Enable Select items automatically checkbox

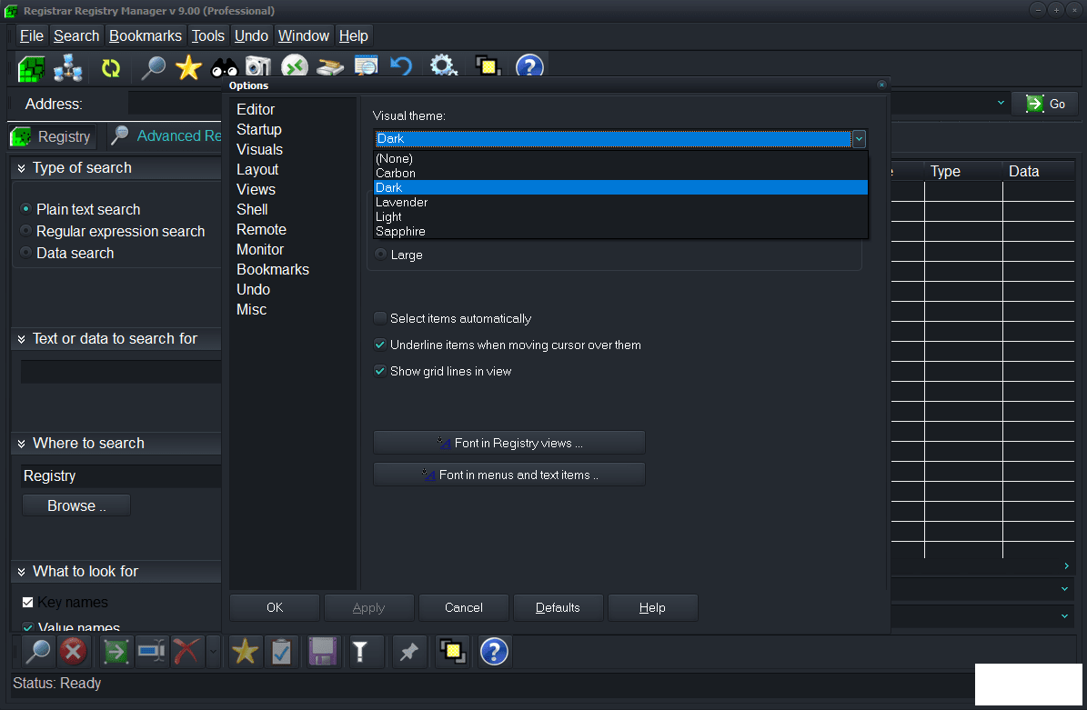380,318
